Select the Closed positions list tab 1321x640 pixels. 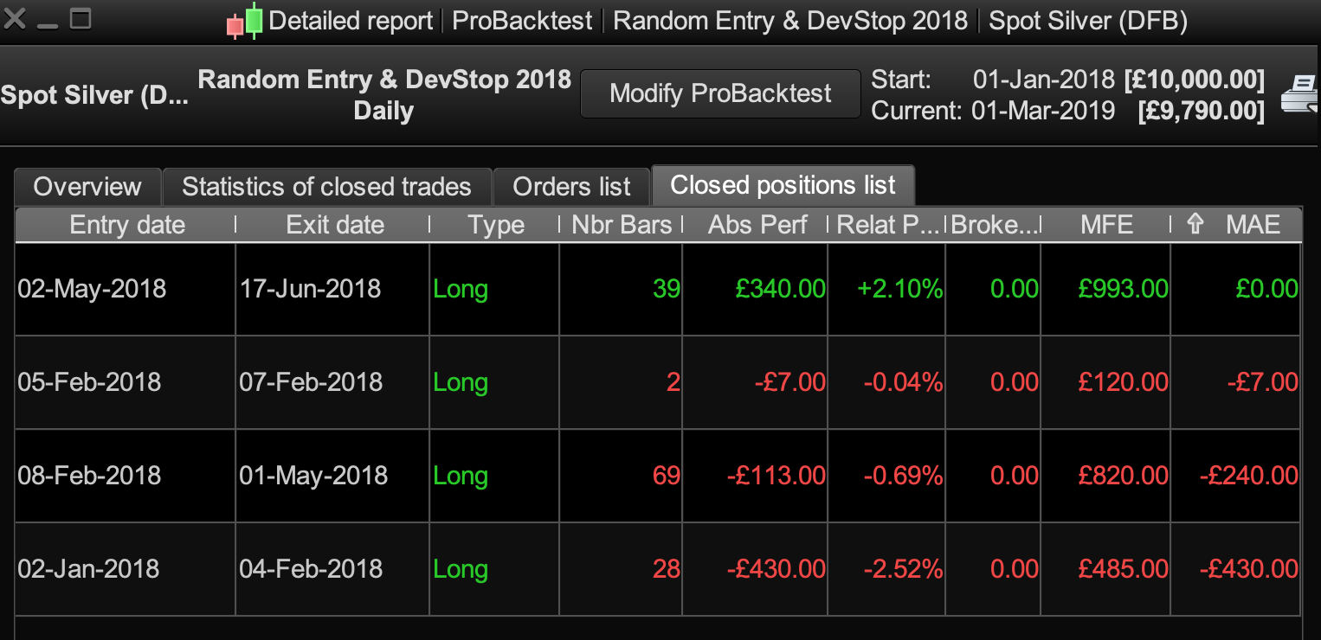pos(783,185)
